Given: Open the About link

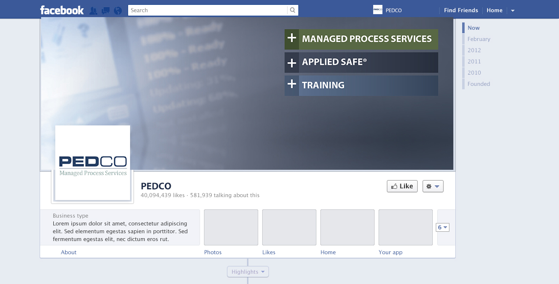Looking at the screenshot, I should point(68,252).
